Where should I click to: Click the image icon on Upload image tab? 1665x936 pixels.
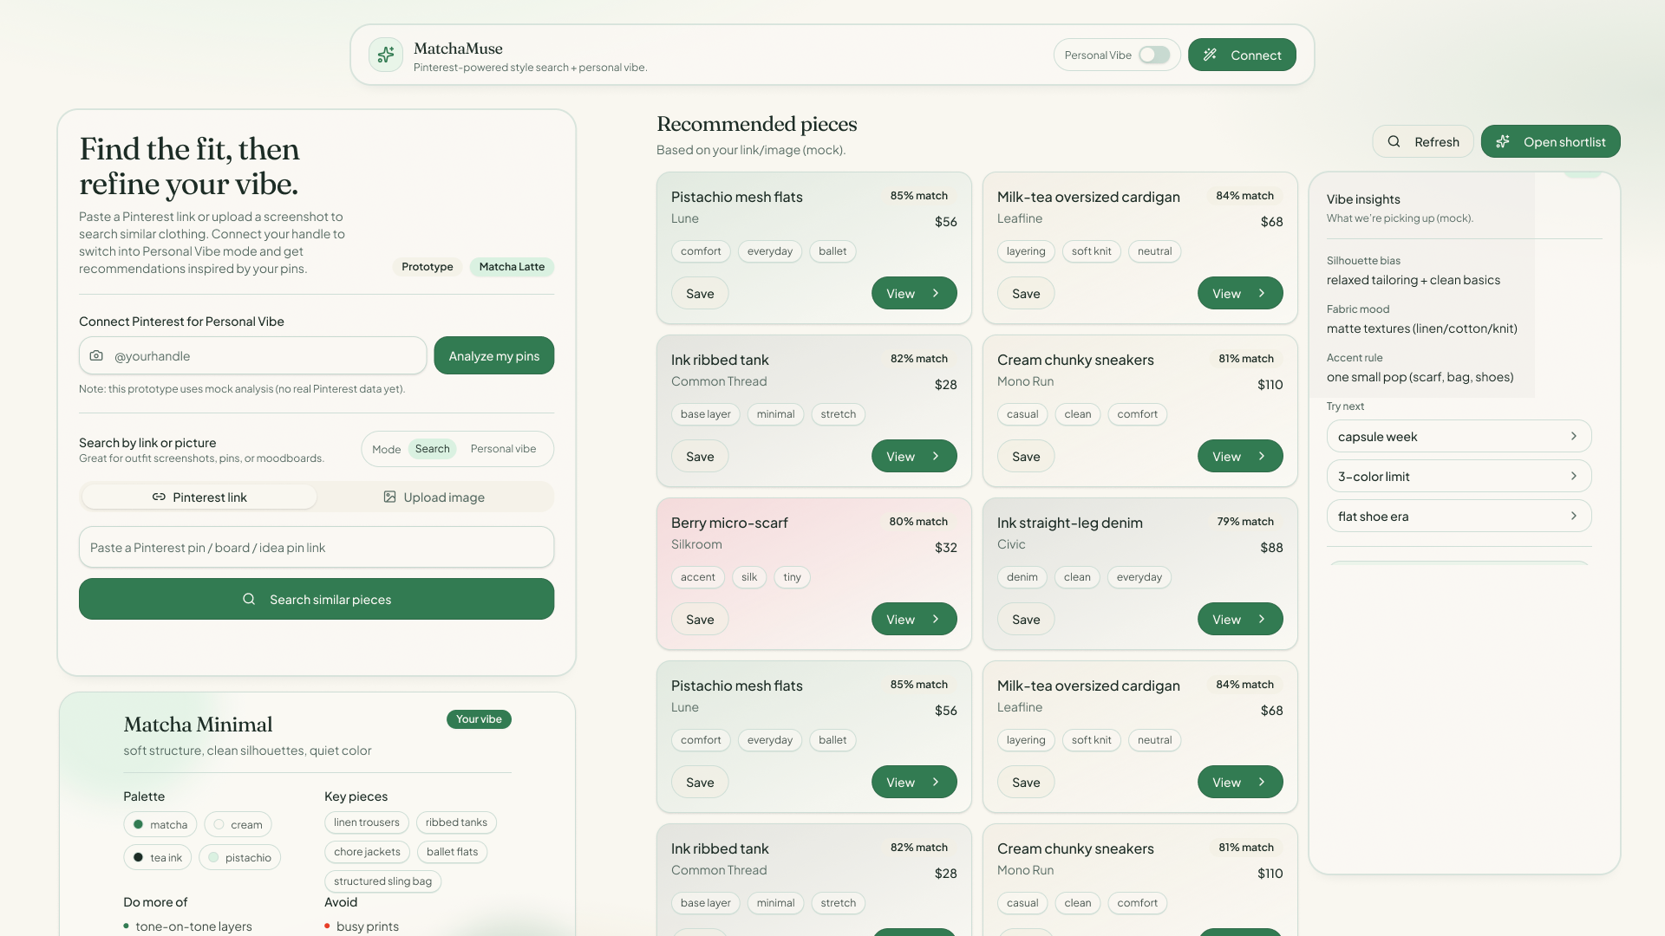[x=389, y=497]
